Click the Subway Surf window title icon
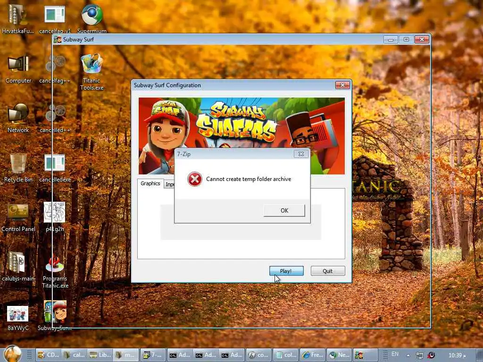The width and height of the screenshot is (483, 362). [57, 40]
